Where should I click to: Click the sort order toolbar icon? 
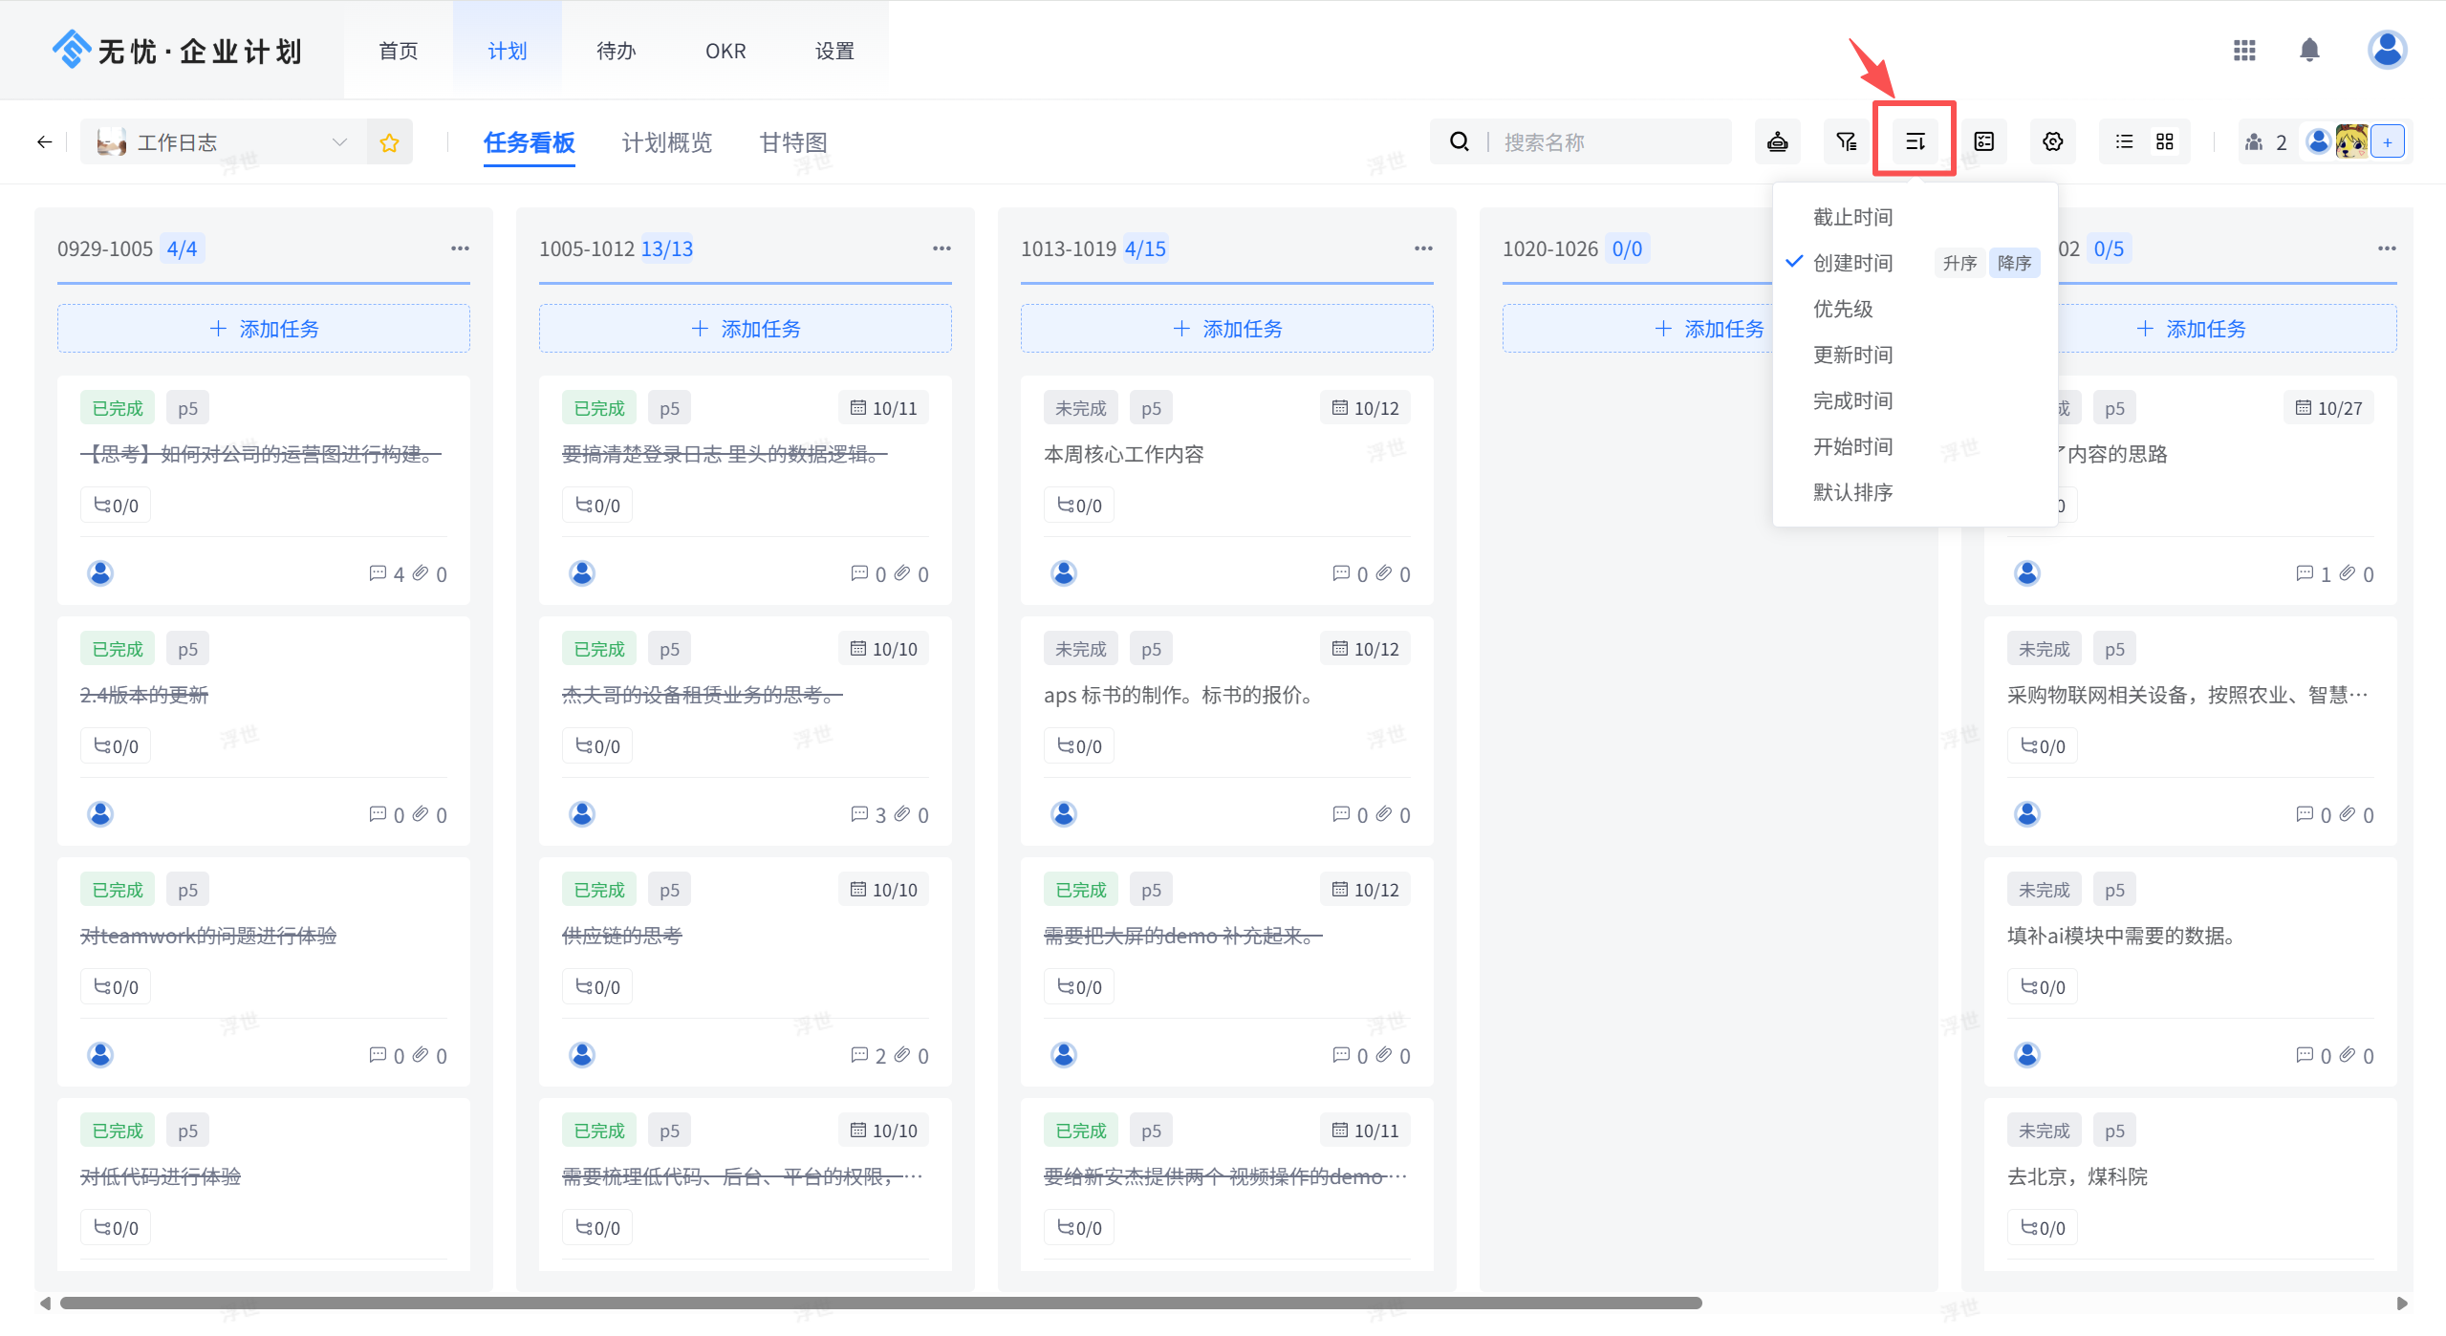[x=1915, y=142]
